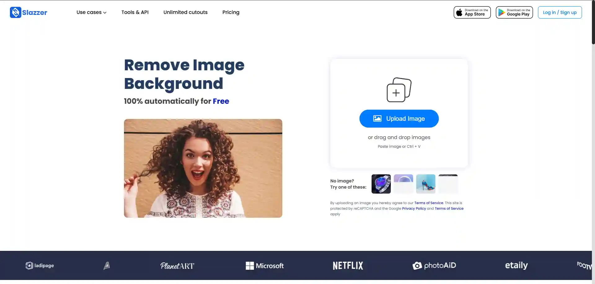Click the Upload Image button
The height and width of the screenshot is (284, 595).
tap(399, 118)
